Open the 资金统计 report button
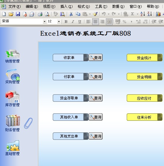The width and height of the screenshot is (164, 166). pos(145,58)
